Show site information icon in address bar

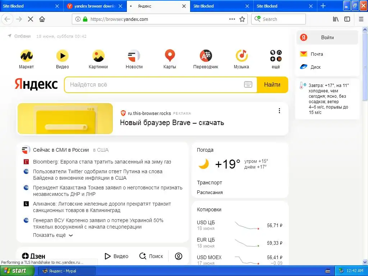pos(78,19)
